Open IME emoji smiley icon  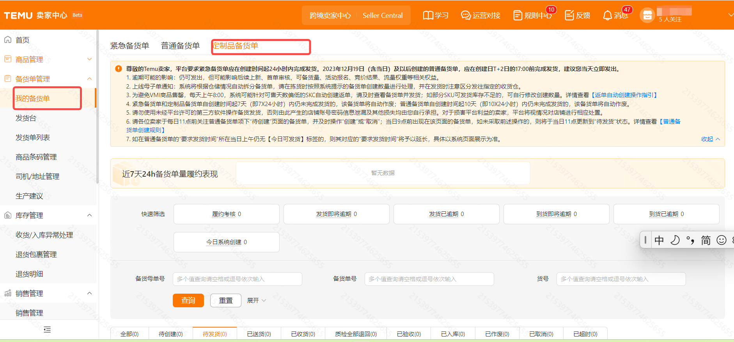pos(722,240)
